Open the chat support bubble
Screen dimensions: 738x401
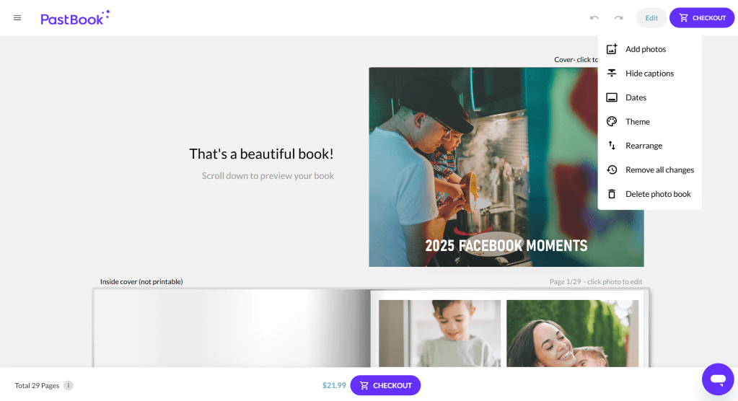718,379
